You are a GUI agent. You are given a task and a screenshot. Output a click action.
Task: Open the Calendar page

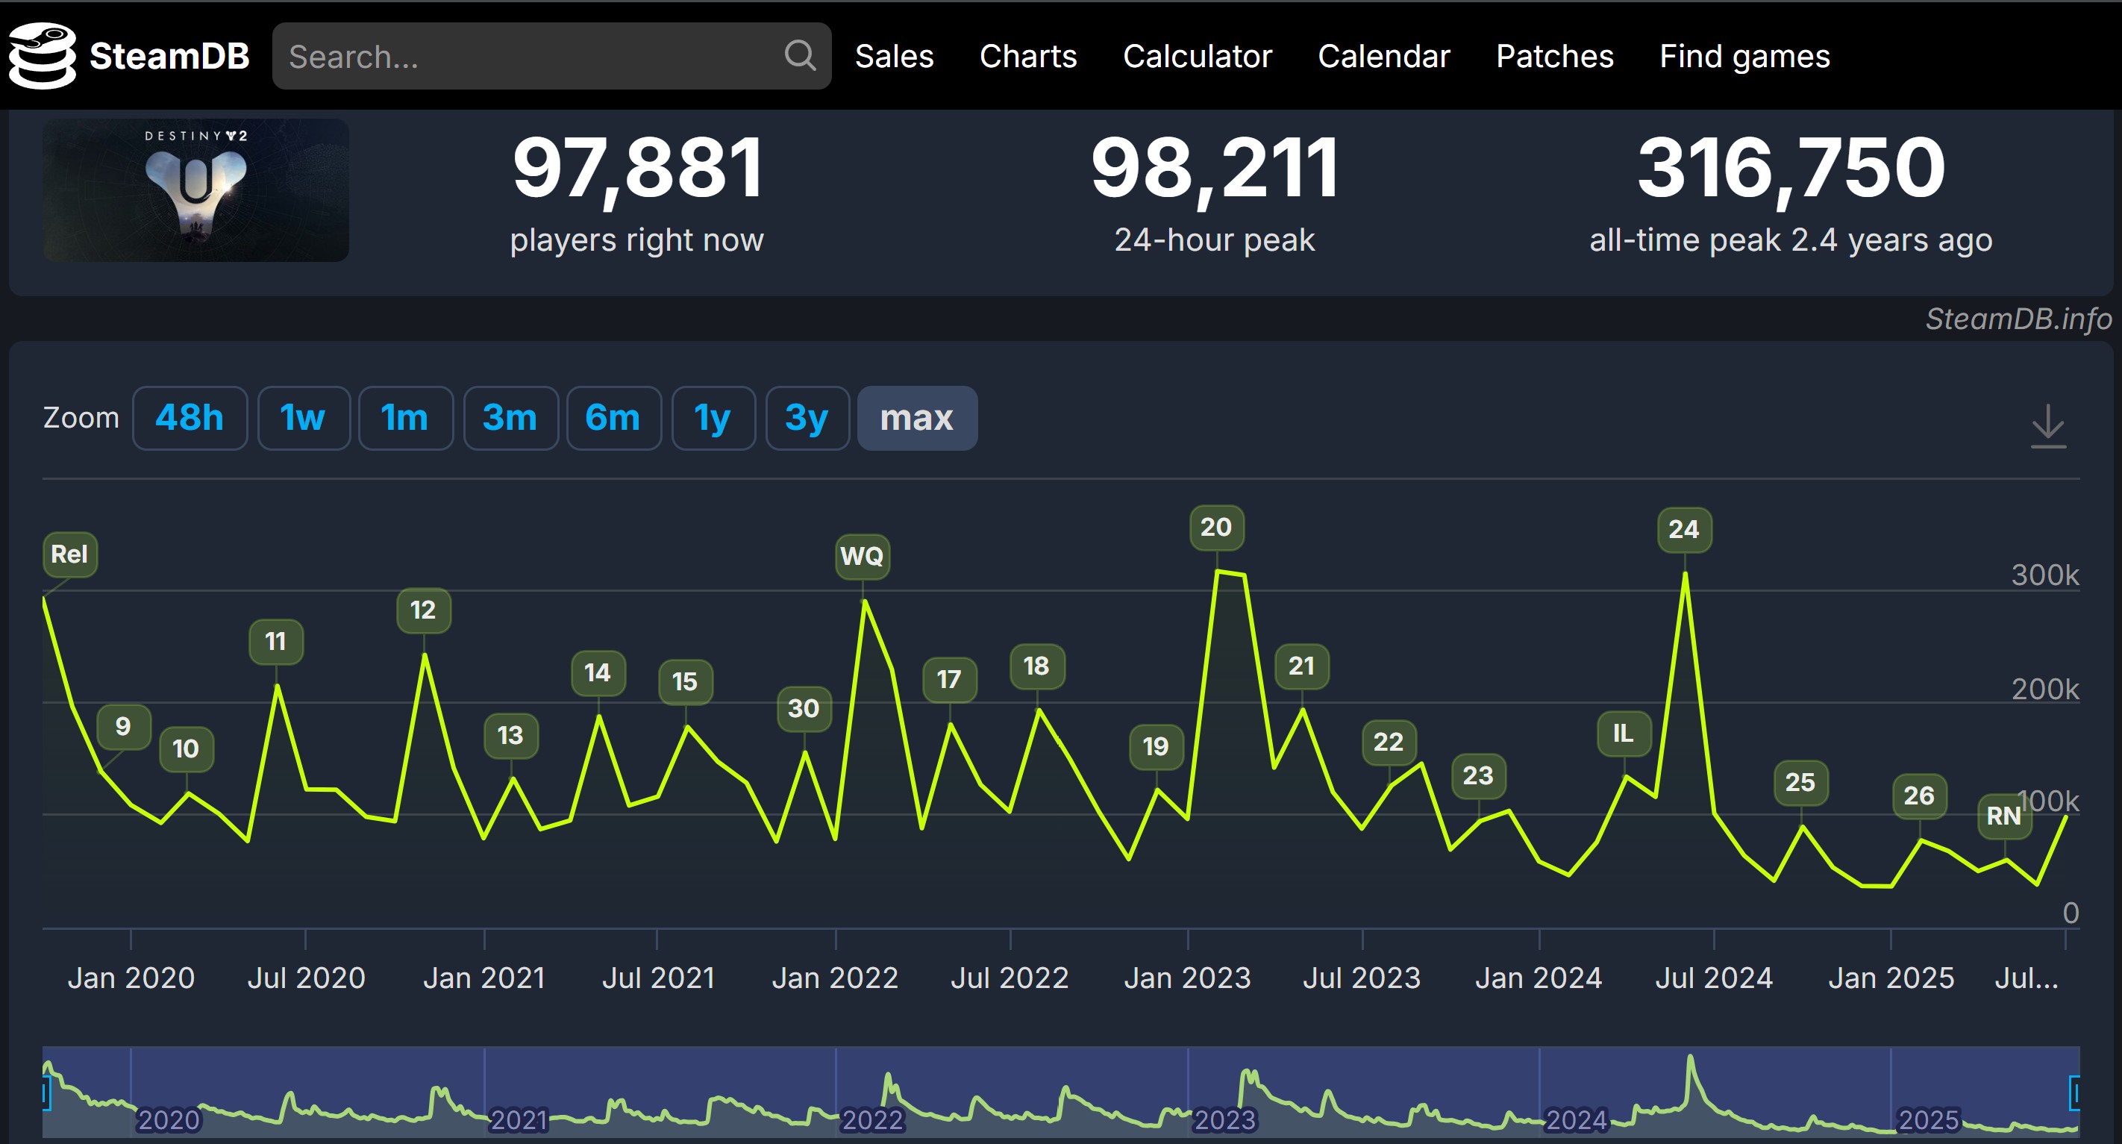point(1384,56)
